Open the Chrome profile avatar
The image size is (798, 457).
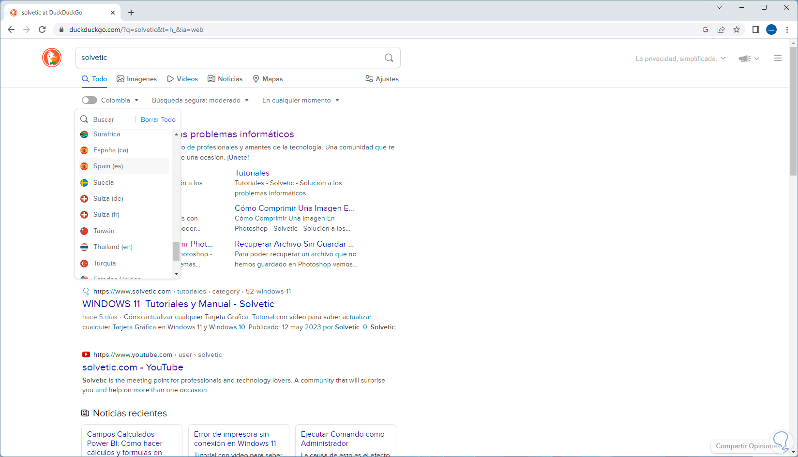[771, 29]
